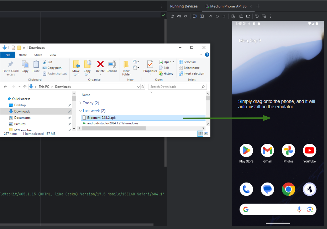Click Select all in the ribbon
Image resolution: width=327 pixels, height=229 pixels.
click(x=187, y=62)
